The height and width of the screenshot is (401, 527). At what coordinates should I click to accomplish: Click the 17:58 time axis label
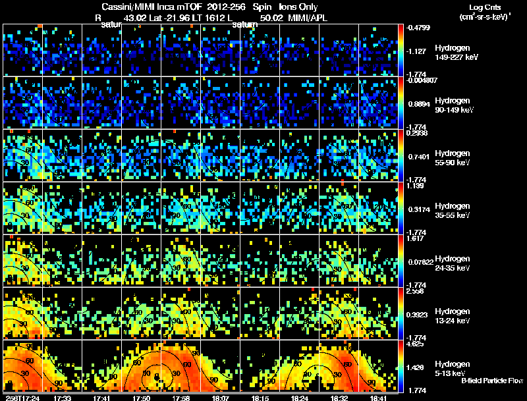(x=180, y=398)
